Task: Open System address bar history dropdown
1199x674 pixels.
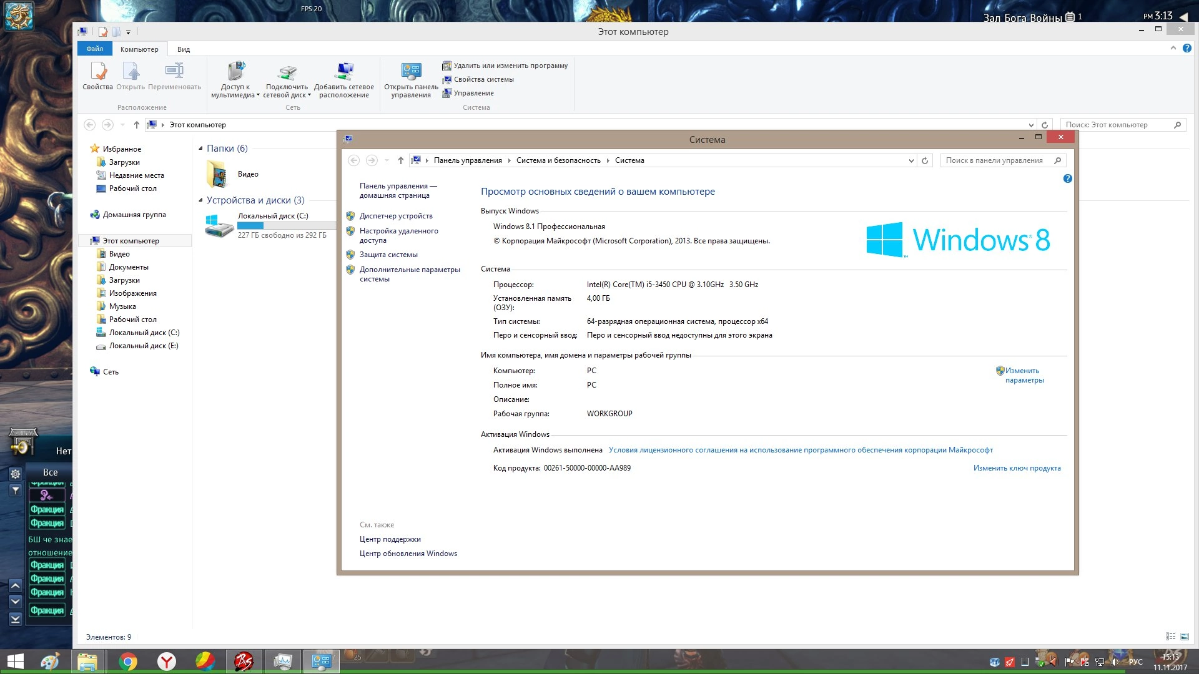Action: pos(911,160)
